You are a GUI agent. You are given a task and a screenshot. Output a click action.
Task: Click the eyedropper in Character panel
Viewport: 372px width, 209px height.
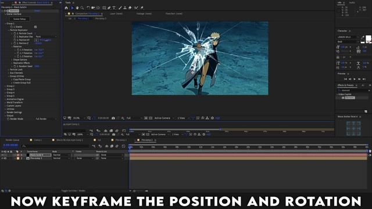point(363,37)
